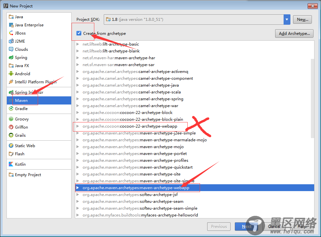Select the Grails project icon

[11, 135]
